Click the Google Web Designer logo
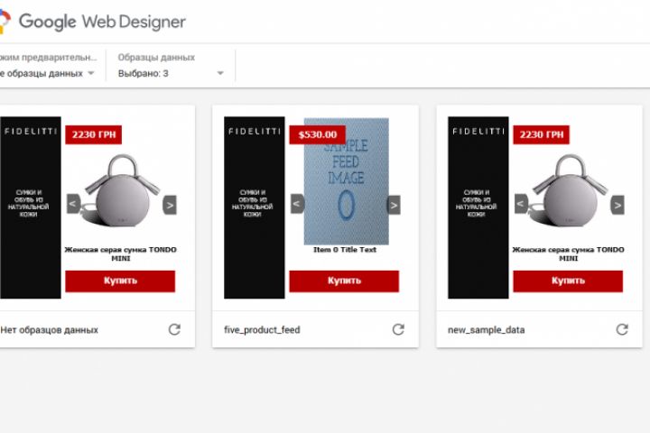The image size is (650, 433). (93, 22)
